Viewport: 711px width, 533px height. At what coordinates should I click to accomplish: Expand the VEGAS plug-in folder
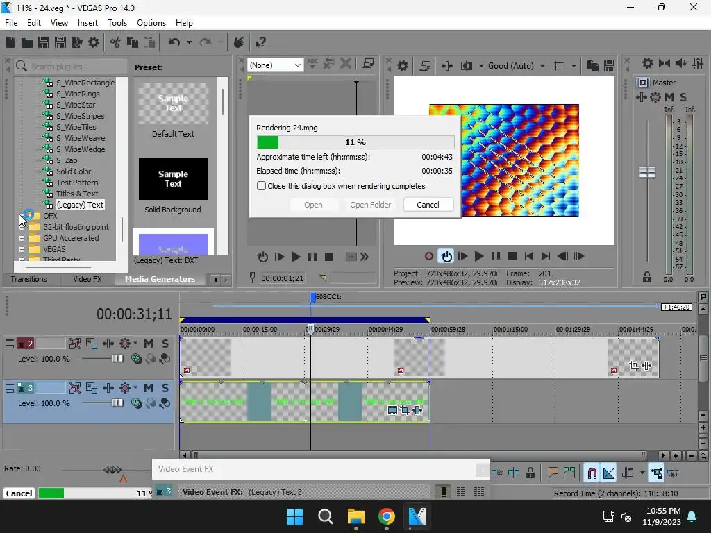click(22, 249)
